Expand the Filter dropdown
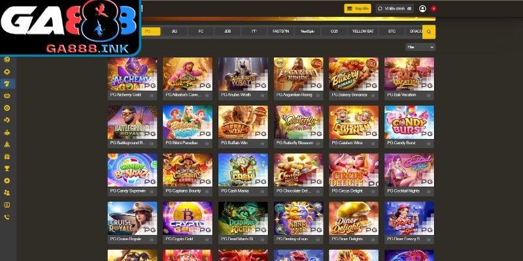This screenshot has width=523, height=261. [420, 47]
